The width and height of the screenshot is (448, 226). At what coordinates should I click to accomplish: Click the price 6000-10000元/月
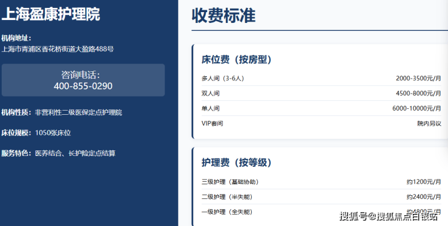[x=417, y=108]
